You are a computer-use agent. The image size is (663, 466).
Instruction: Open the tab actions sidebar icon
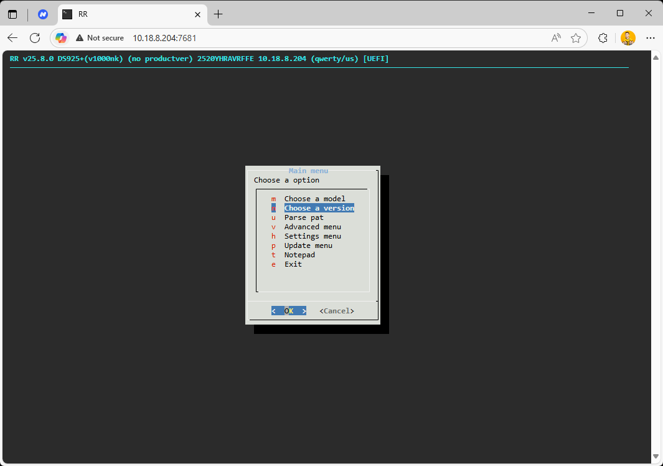[x=12, y=14]
